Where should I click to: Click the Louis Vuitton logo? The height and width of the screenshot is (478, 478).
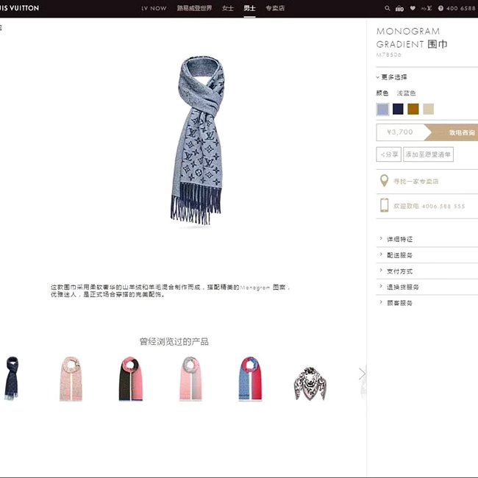click(20, 8)
